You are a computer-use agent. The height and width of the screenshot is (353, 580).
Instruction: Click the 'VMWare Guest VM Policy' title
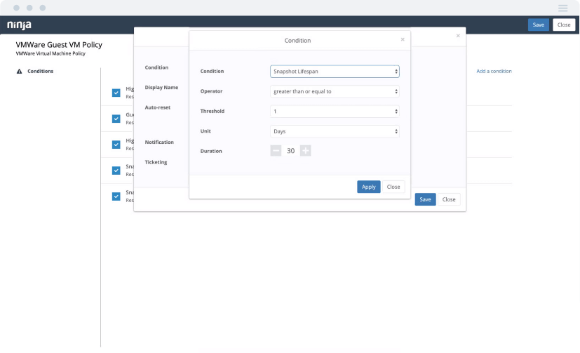click(59, 45)
